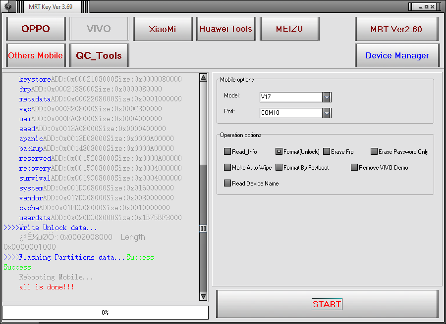The image size is (446, 324).
Task: Click the 'vendor' log line
Action: tap(97, 198)
